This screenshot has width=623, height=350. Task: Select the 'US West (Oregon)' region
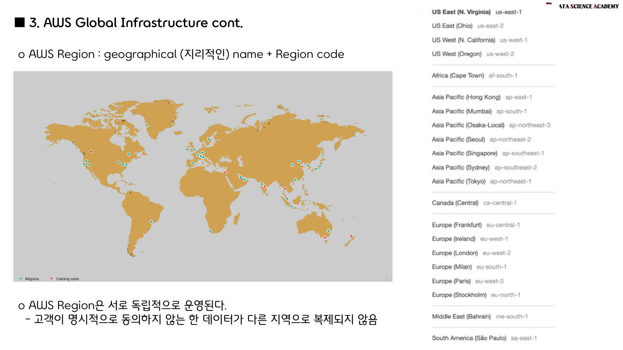[457, 54]
